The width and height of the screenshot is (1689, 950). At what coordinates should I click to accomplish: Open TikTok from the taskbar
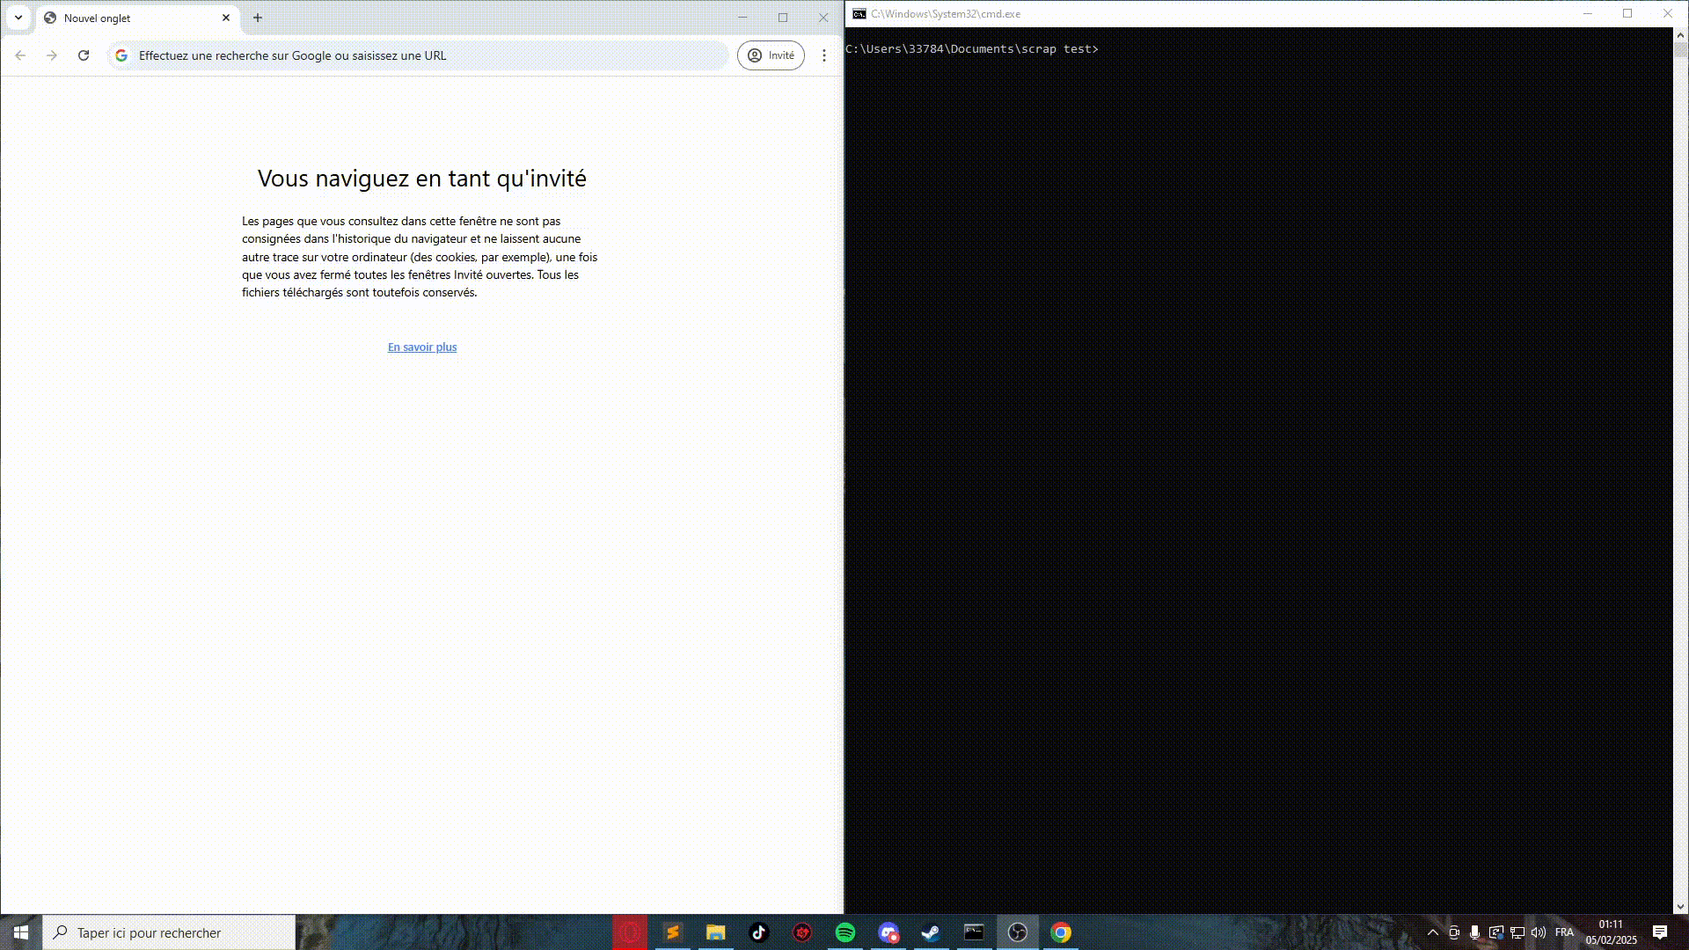pos(758,932)
